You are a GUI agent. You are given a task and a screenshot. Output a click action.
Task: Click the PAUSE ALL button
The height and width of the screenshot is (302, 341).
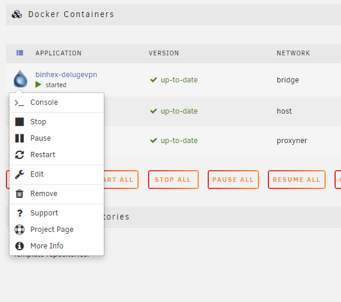[x=233, y=180]
